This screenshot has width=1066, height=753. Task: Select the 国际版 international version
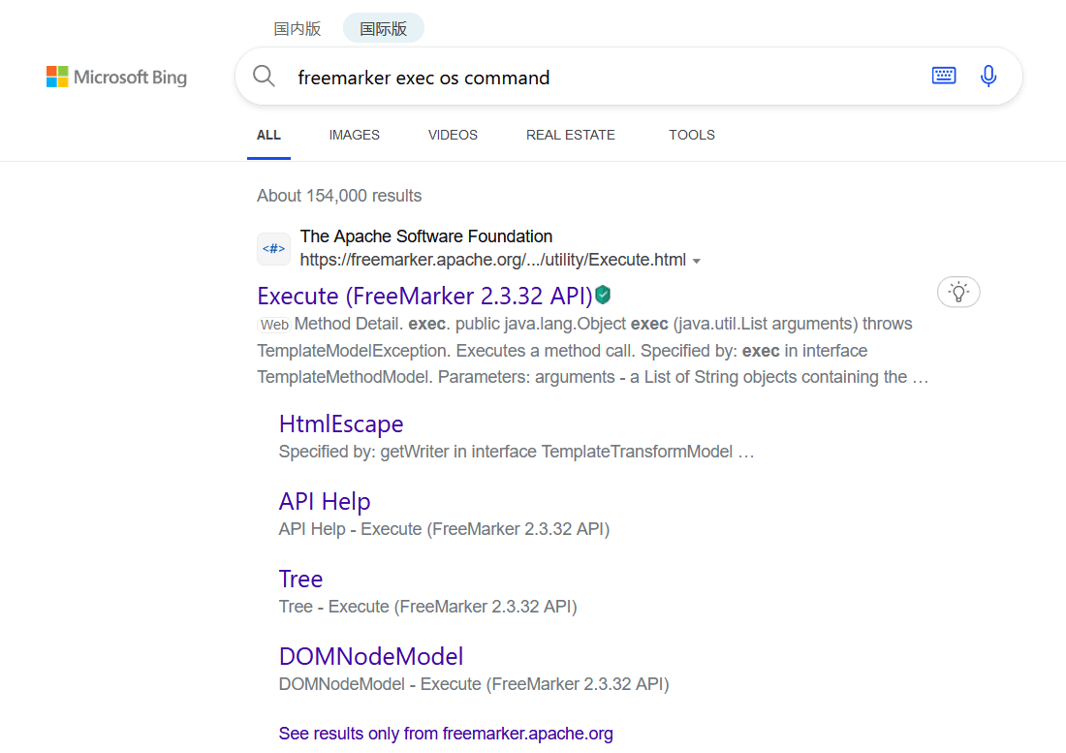tap(383, 28)
